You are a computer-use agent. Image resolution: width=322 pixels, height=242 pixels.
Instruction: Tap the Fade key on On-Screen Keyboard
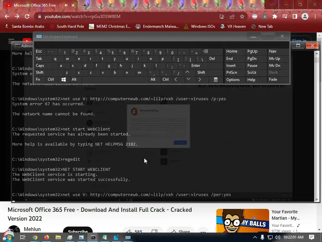click(x=278, y=79)
